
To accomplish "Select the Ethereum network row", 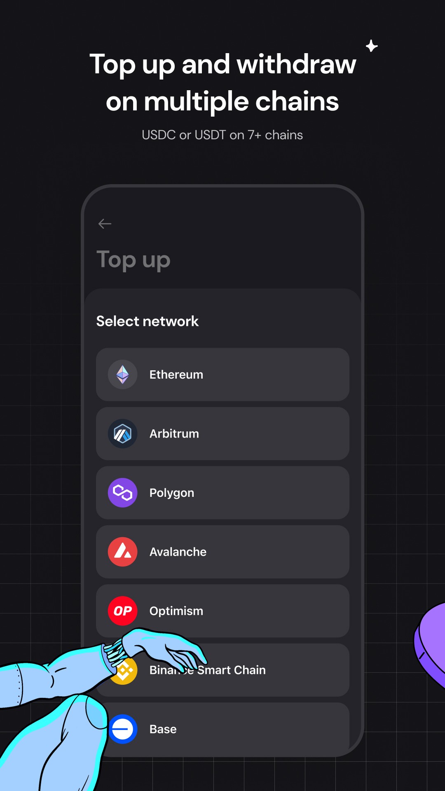I will tap(222, 374).
